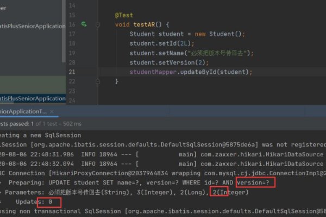Select the upper PlusSeniorApplication tree item
Viewport: 326px width, 217px height.
(33, 26)
